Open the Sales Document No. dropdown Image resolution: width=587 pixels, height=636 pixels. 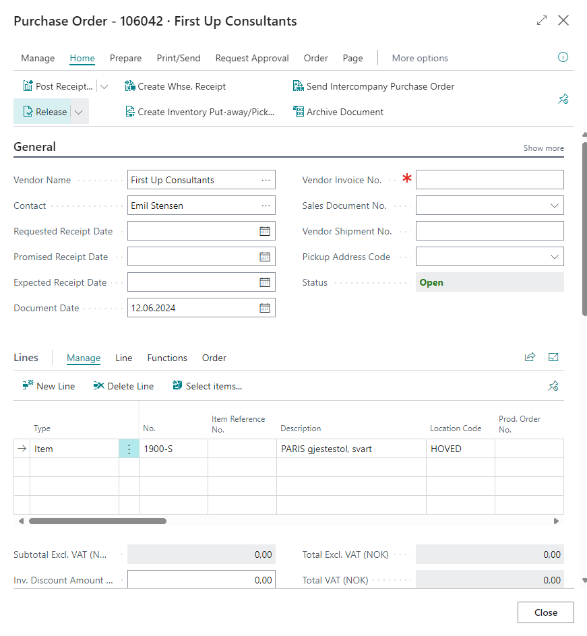pyautogui.click(x=555, y=205)
